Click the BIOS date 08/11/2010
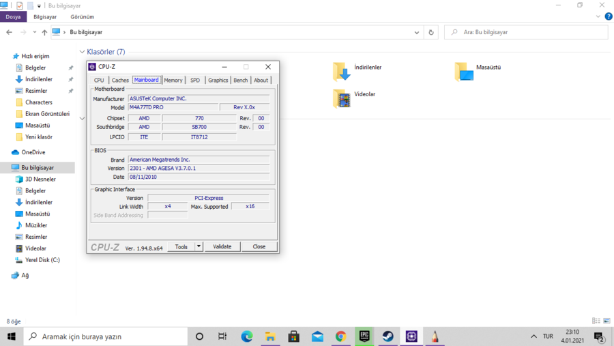 pyautogui.click(x=199, y=177)
